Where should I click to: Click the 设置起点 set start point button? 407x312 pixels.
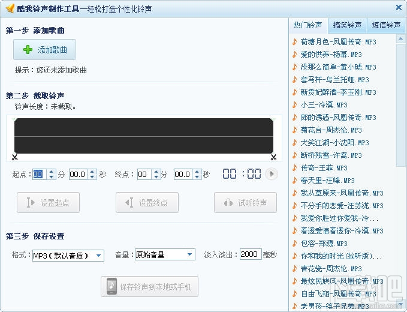(x=49, y=203)
